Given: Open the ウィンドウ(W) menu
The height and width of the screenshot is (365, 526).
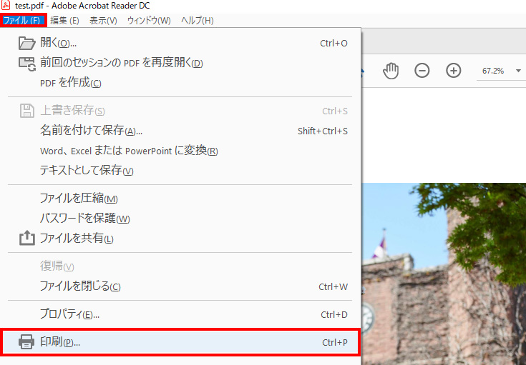Looking at the screenshot, I should (149, 20).
